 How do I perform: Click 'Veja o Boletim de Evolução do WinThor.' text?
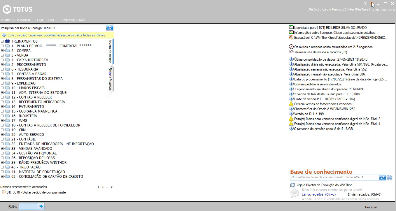tap(324, 185)
